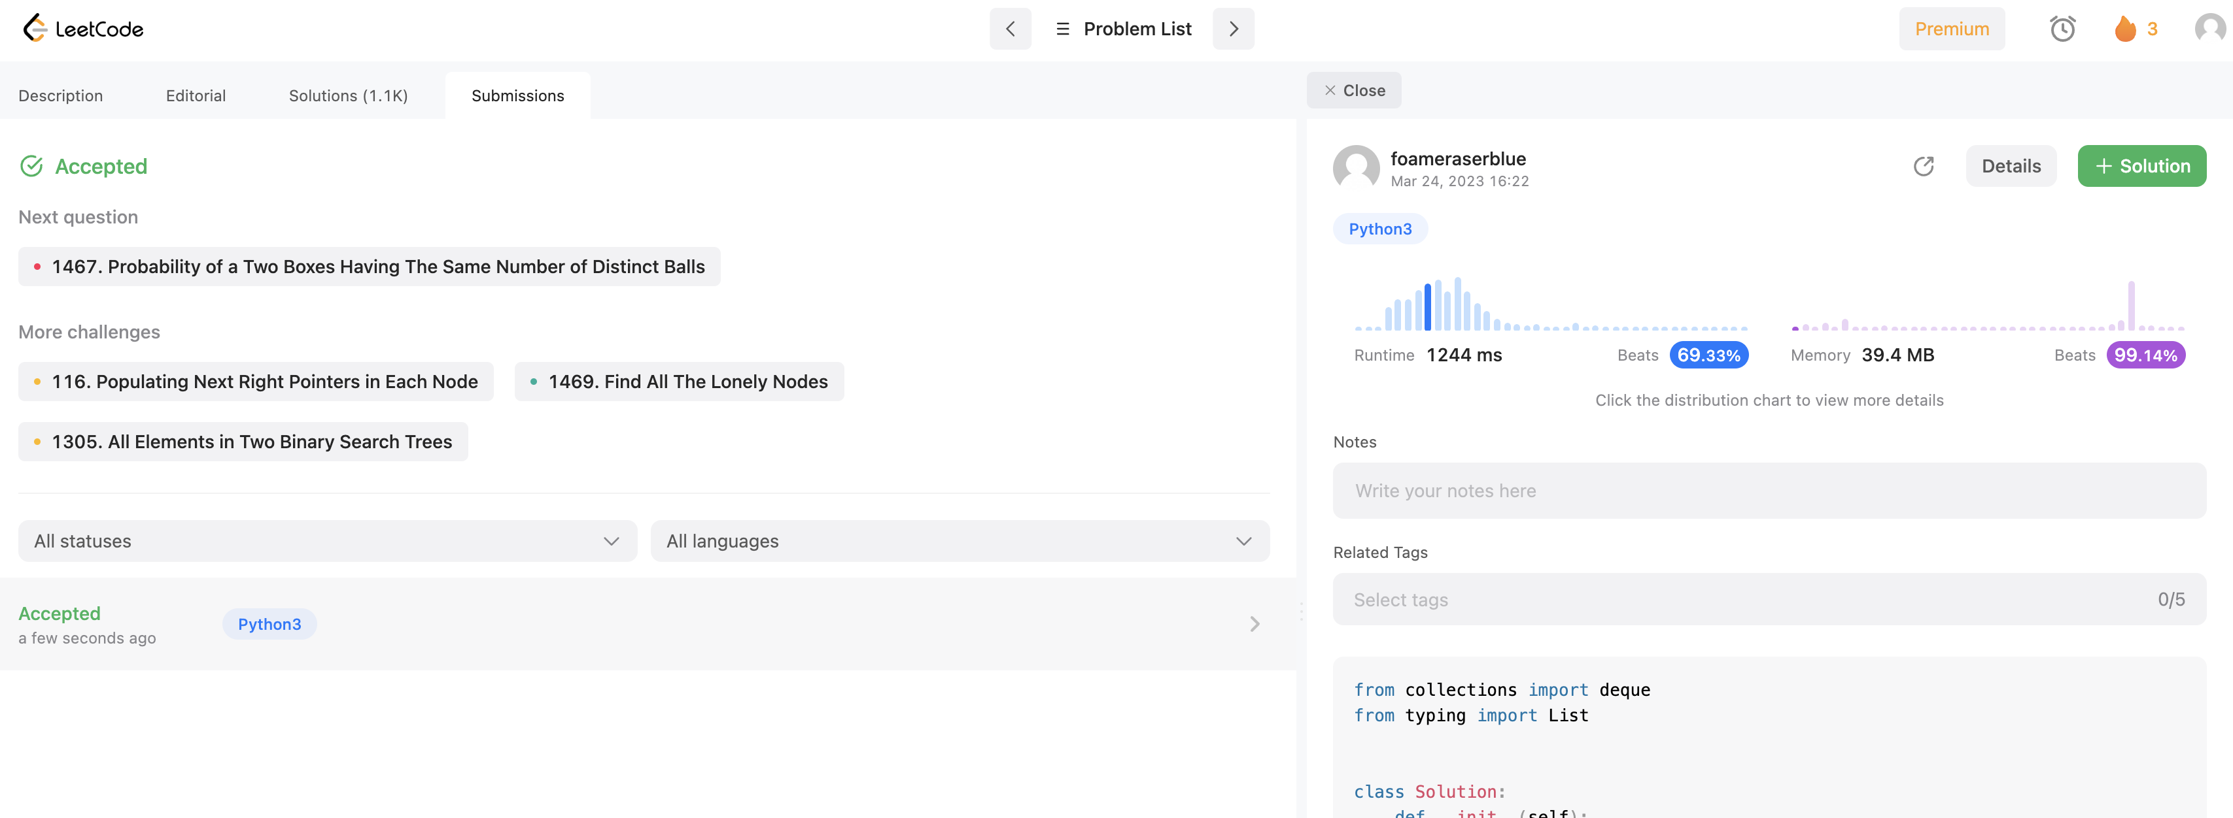Click the LeetCode logo icon
2233x818 pixels.
coord(35,29)
